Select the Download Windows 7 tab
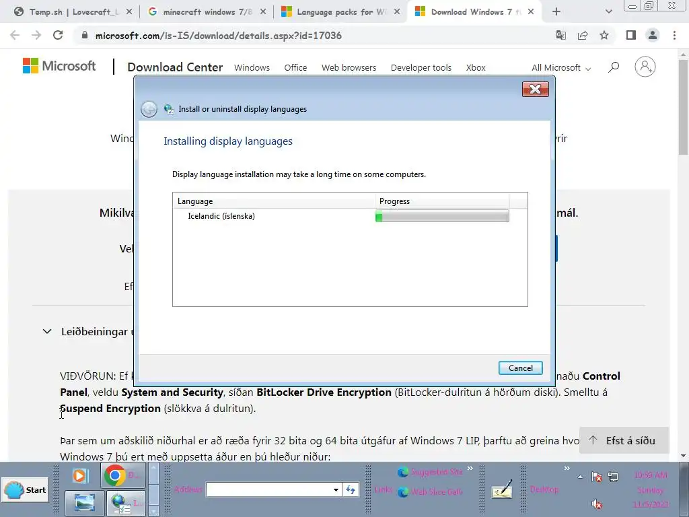 pyautogui.click(x=474, y=12)
